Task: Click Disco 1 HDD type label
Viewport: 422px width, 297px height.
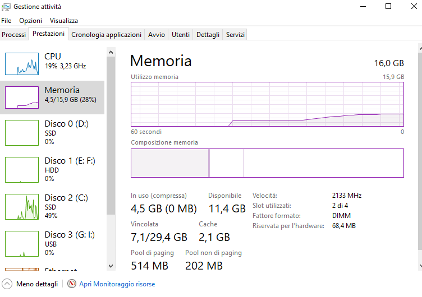Action: [52, 170]
